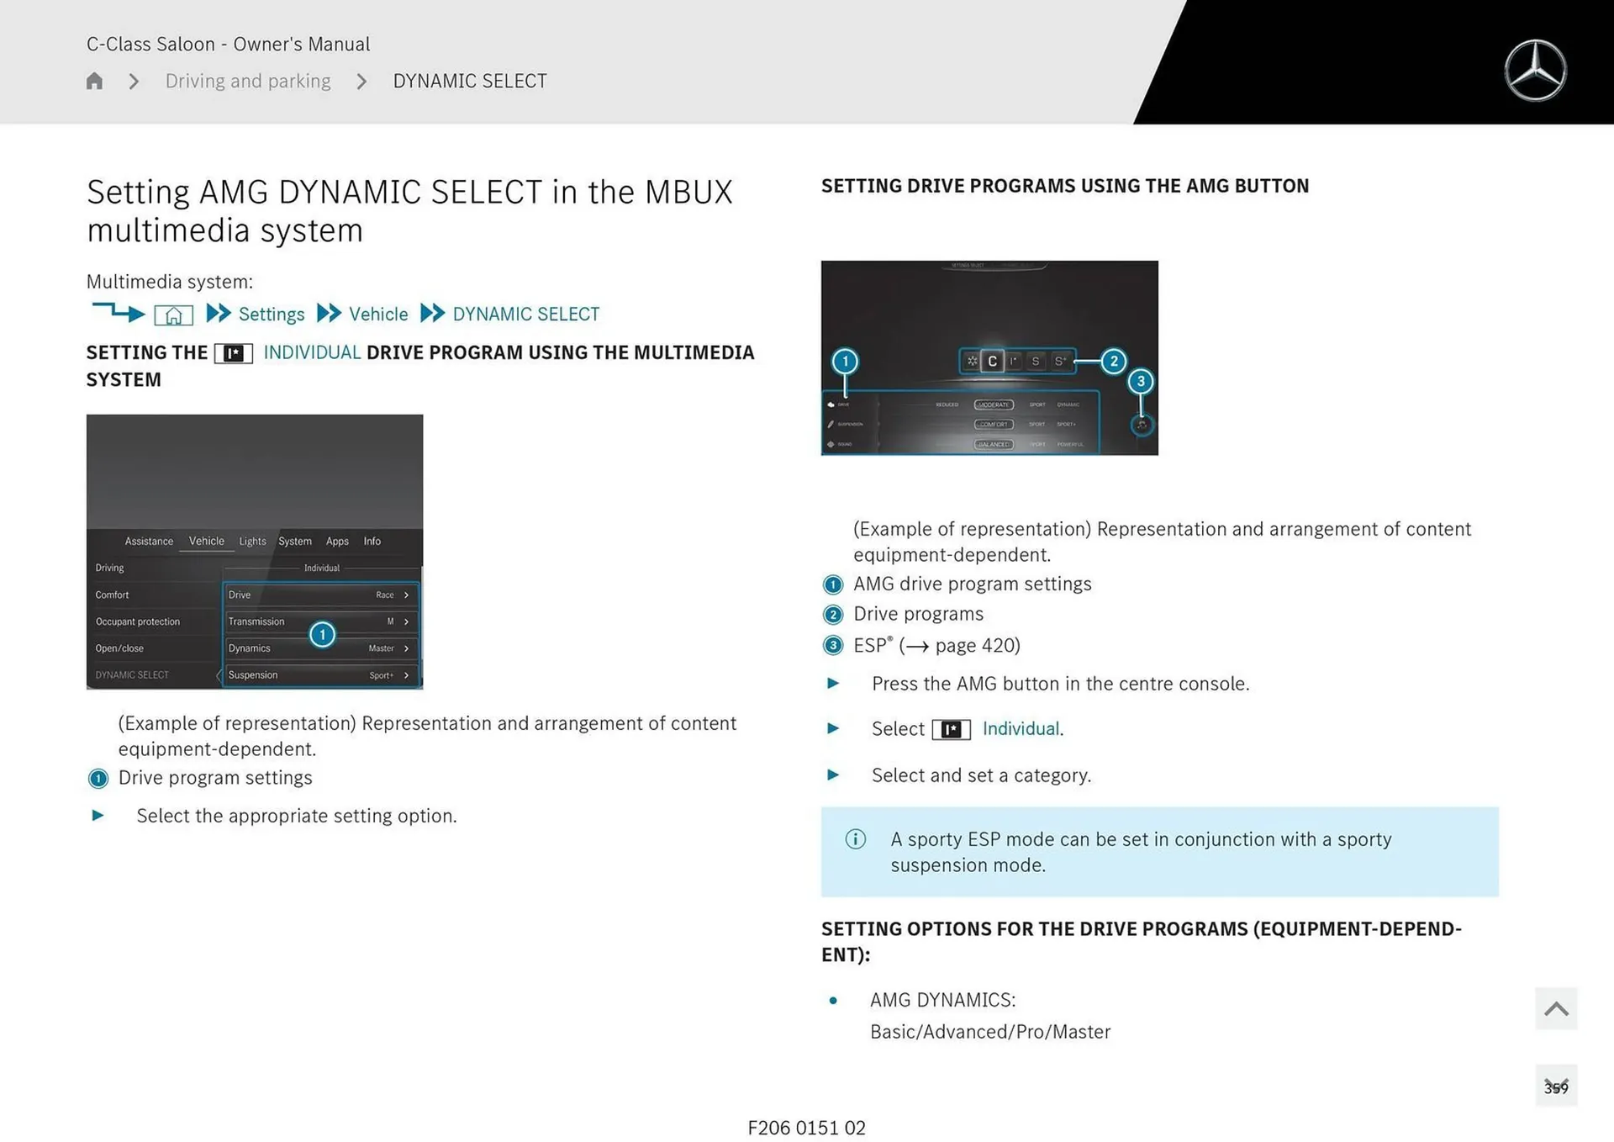Follow the Individual link in the AMG instructions
1614x1142 pixels.
pyautogui.click(x=1021, y=728)
